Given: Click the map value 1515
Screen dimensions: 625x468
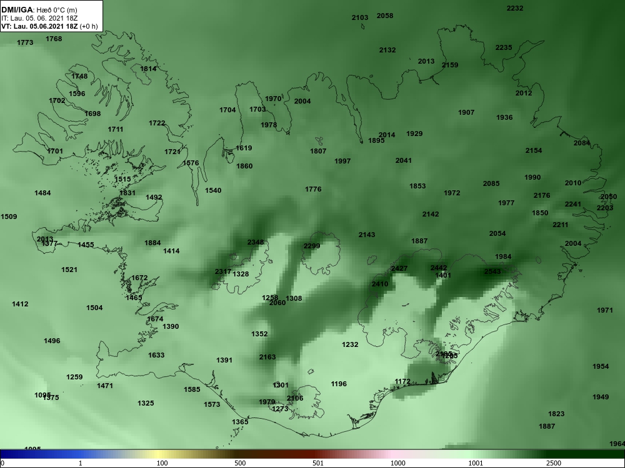Looking at the screenshot, I should [x=122, y=180].
